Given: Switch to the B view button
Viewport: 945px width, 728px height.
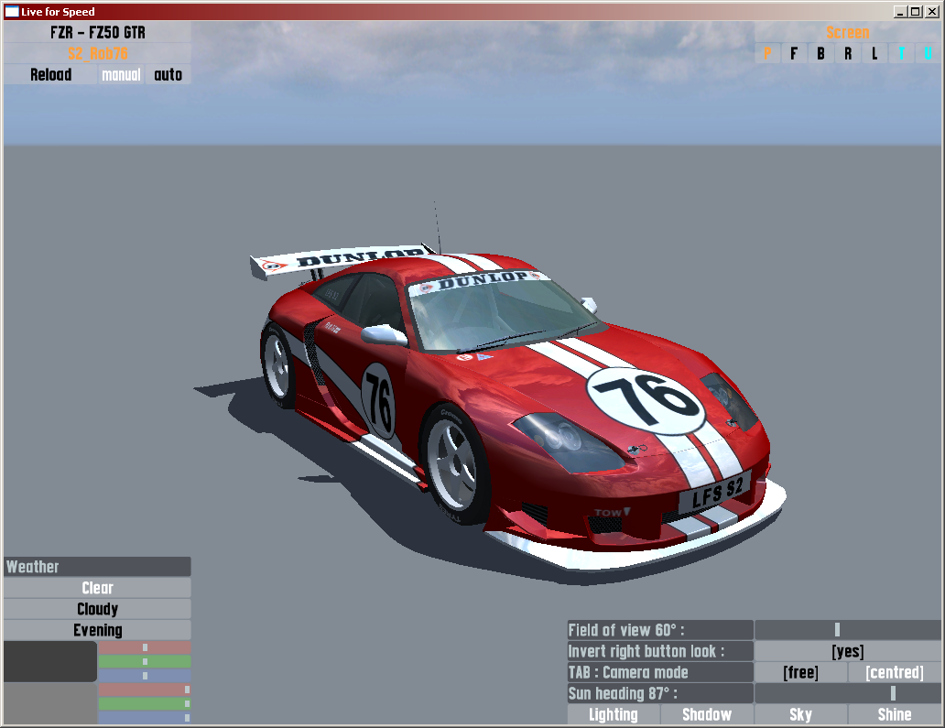Looking at the screenshot, I should coord(820,54).
